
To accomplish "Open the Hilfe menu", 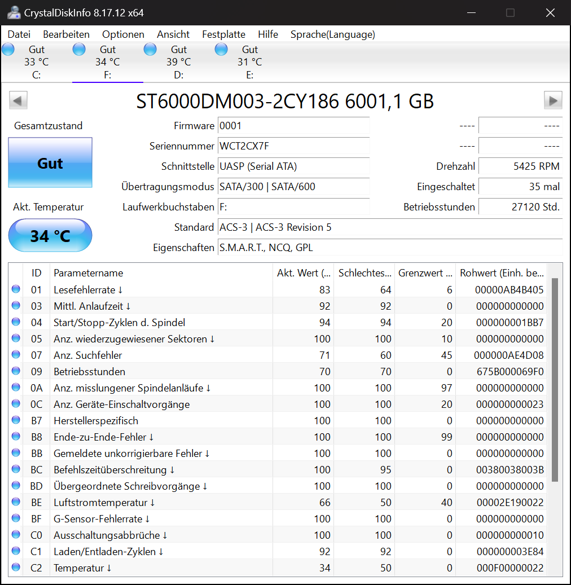I will coord(268,34).
